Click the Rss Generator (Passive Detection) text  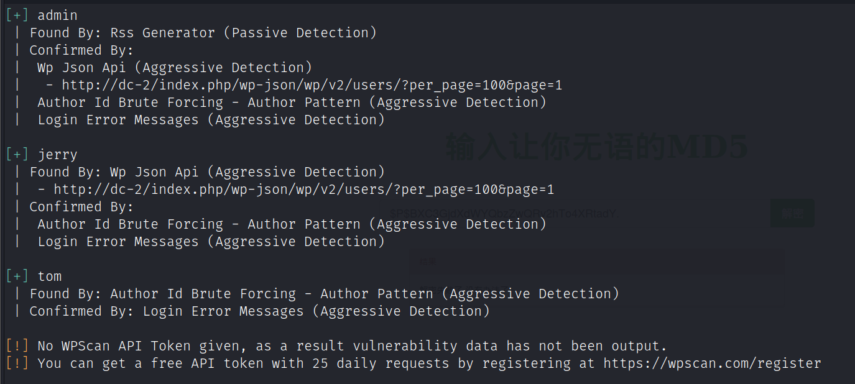(243, 33)
